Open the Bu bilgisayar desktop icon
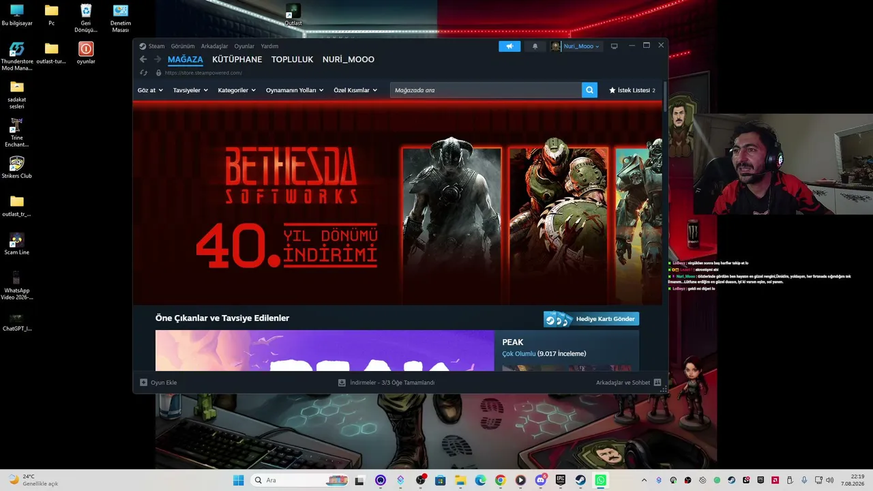 tap(17, 15)
